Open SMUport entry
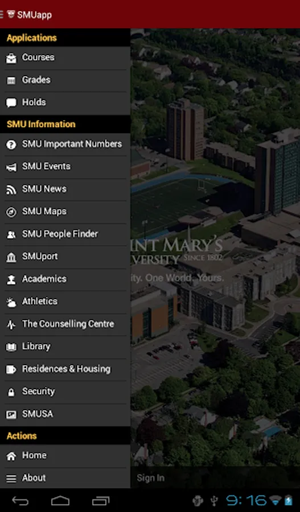The width and height of the screenshot is (300, 512). (65, 257)
